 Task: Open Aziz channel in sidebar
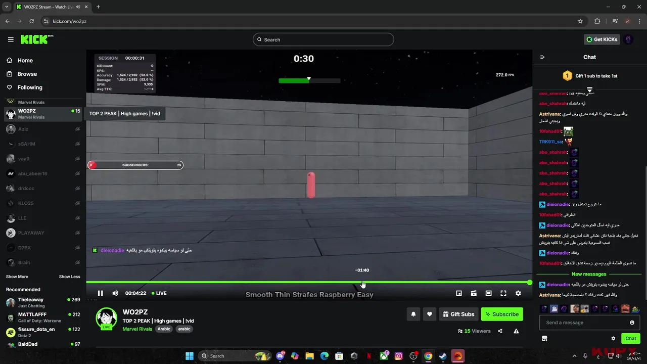(43, 129)
